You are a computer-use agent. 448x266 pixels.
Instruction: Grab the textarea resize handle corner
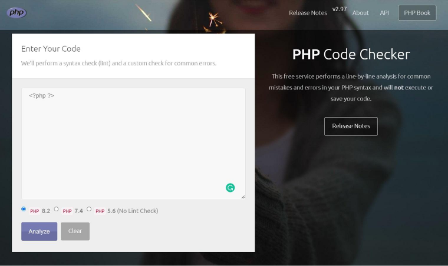click(243, 197)
